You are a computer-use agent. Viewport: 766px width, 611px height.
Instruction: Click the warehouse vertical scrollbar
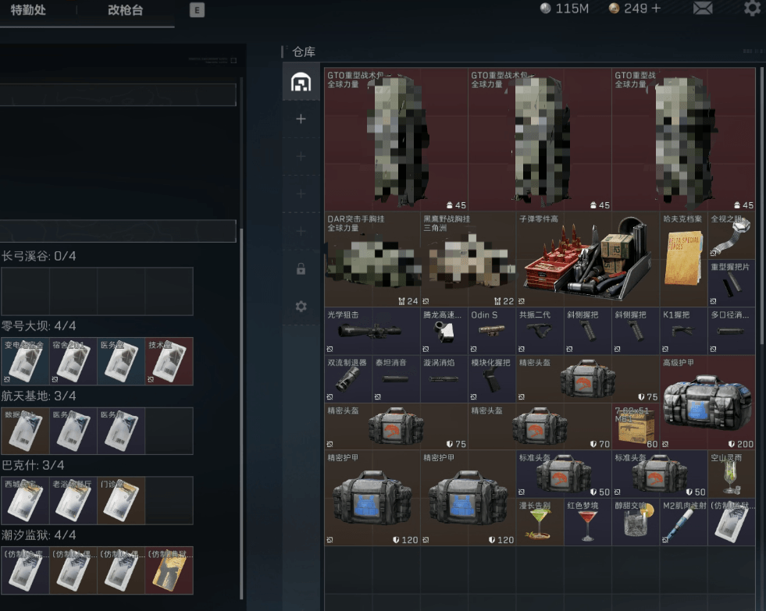point(760,211)
